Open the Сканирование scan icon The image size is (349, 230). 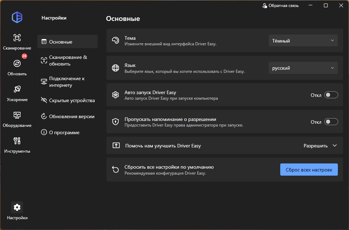[x=17, y=38]
